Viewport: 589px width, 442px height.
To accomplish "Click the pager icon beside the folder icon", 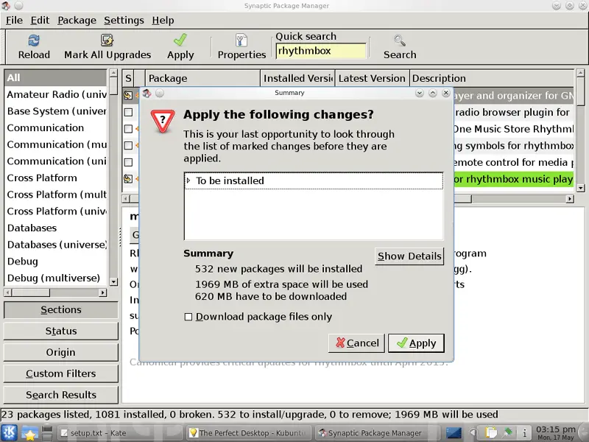I will (47, 432).
